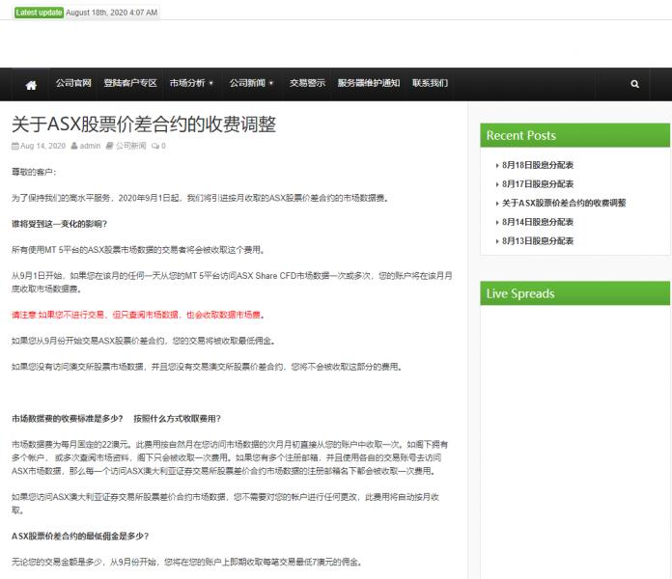
Task: Click the heading 谁将受到这一变化的影响?
Action: 59,224
